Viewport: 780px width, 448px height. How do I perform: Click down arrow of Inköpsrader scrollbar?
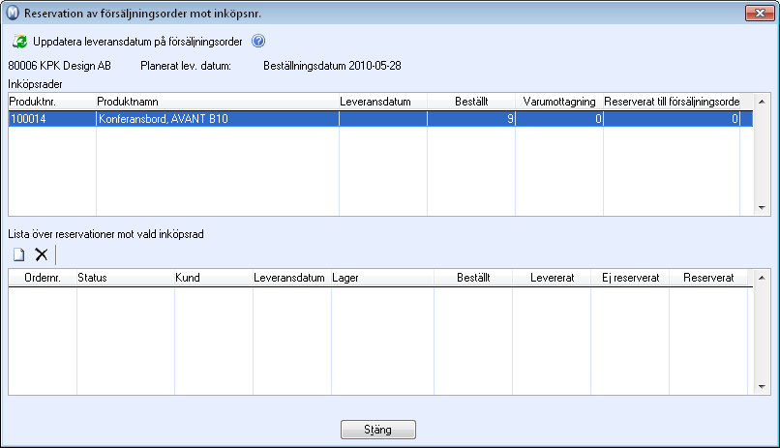point(762,208)
